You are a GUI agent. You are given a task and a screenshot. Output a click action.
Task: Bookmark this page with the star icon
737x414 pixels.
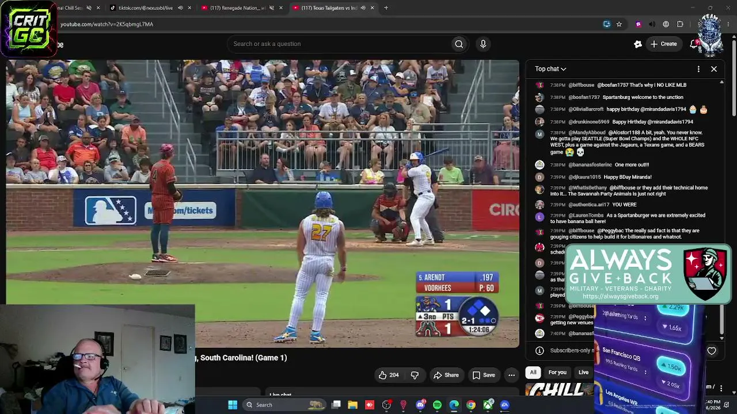coord(619,24)
